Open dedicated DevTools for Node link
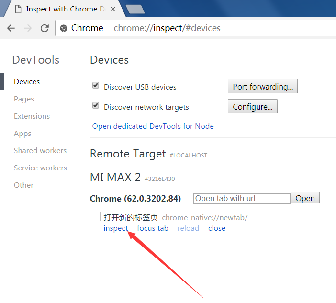Image resolution: width=336 pixels, height=303 pixels. [x=153, y=126]
